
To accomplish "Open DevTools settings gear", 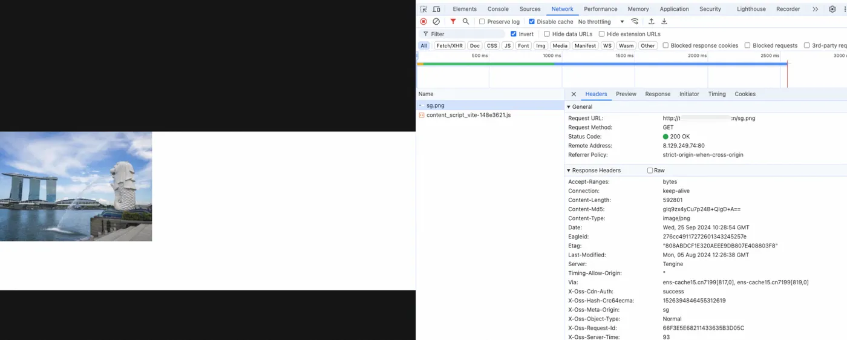I will (x=832, y=9).
